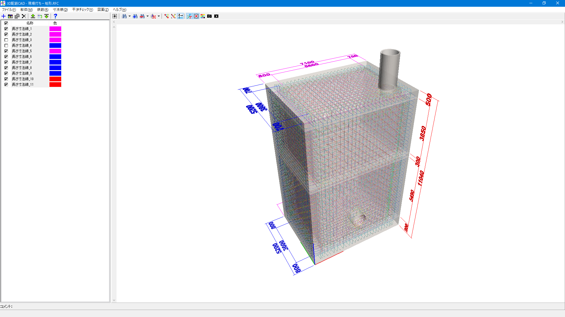
Task: Check the 長さ寸法線_4 checkbox
Action: pyautogui.click(x=6, y=45)
